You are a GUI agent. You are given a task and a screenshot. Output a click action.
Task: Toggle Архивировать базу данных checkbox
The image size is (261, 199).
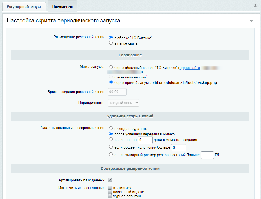tap(110, 180)
